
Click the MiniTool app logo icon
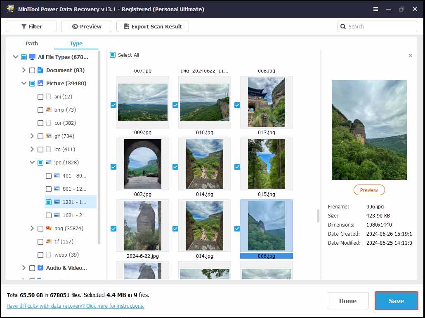[10, 9]
